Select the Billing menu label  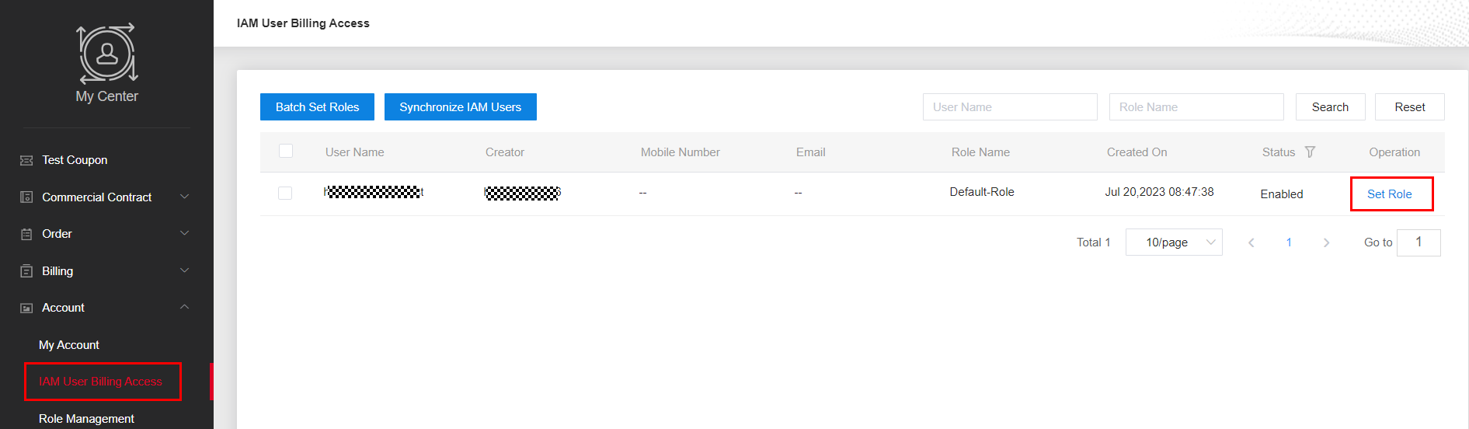point(57,271)
